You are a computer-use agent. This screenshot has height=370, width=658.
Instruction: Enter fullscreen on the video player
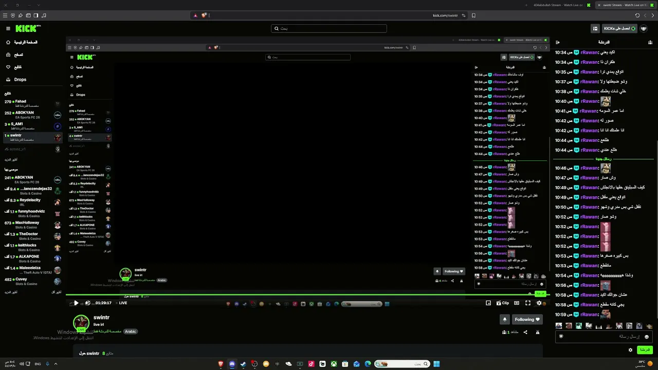click(528, 303)
